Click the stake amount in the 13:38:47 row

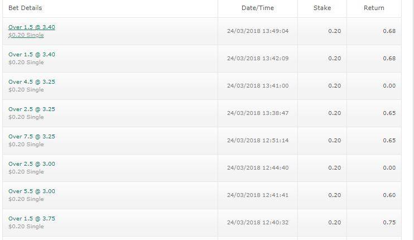334,113
